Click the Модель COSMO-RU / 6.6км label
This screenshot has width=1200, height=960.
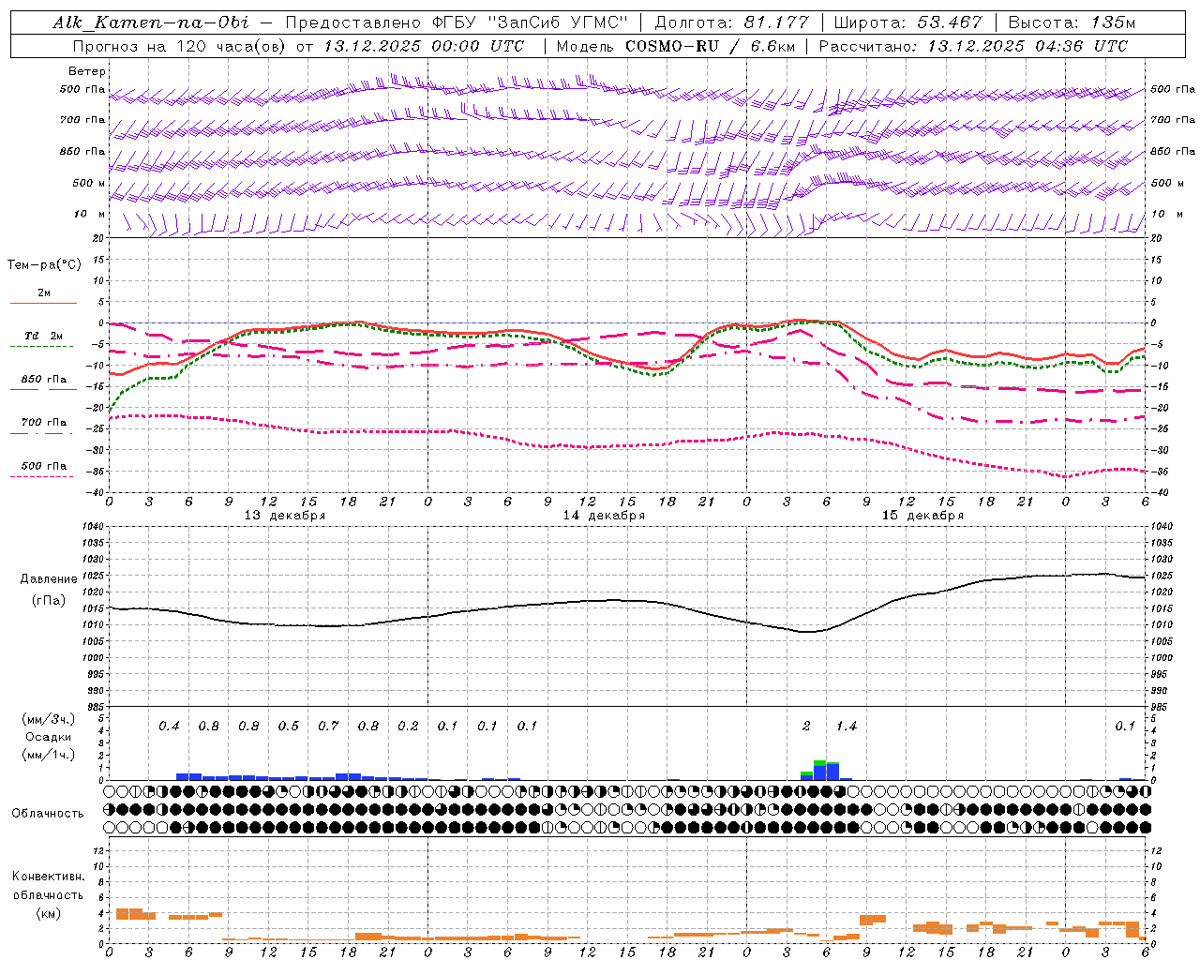[676, 46]
